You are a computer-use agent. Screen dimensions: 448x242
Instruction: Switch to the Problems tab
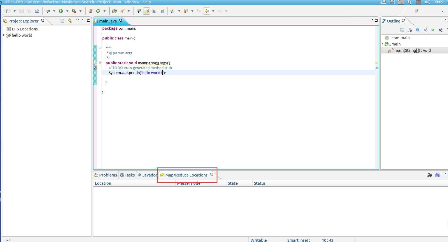[x=106, y=175]
